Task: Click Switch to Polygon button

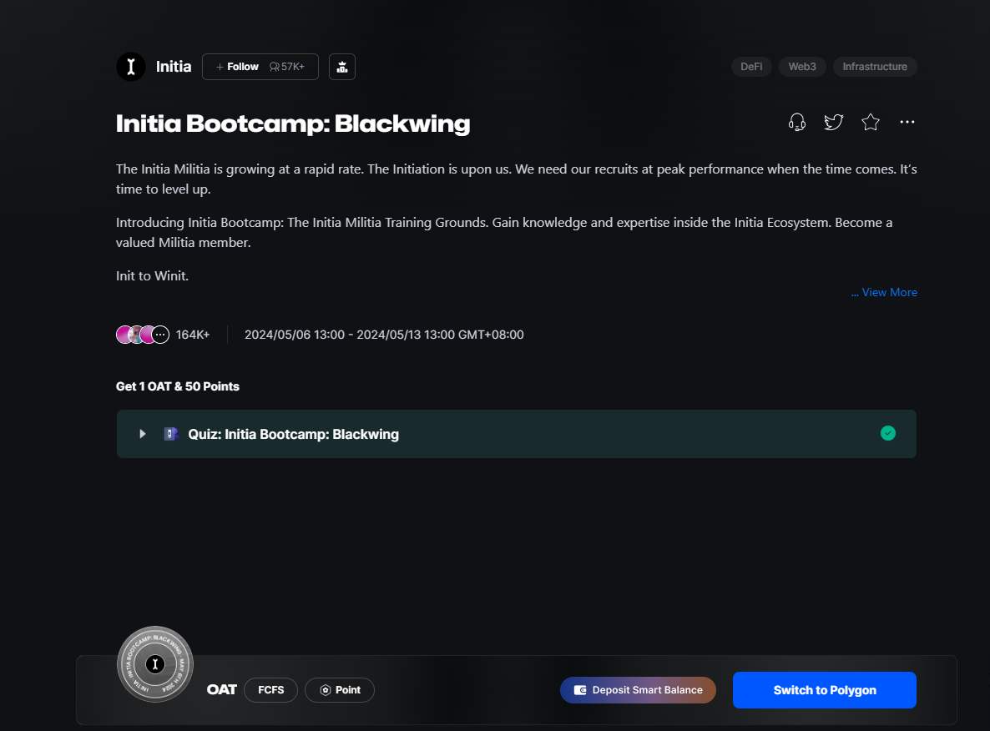Action: pos(825,690)
